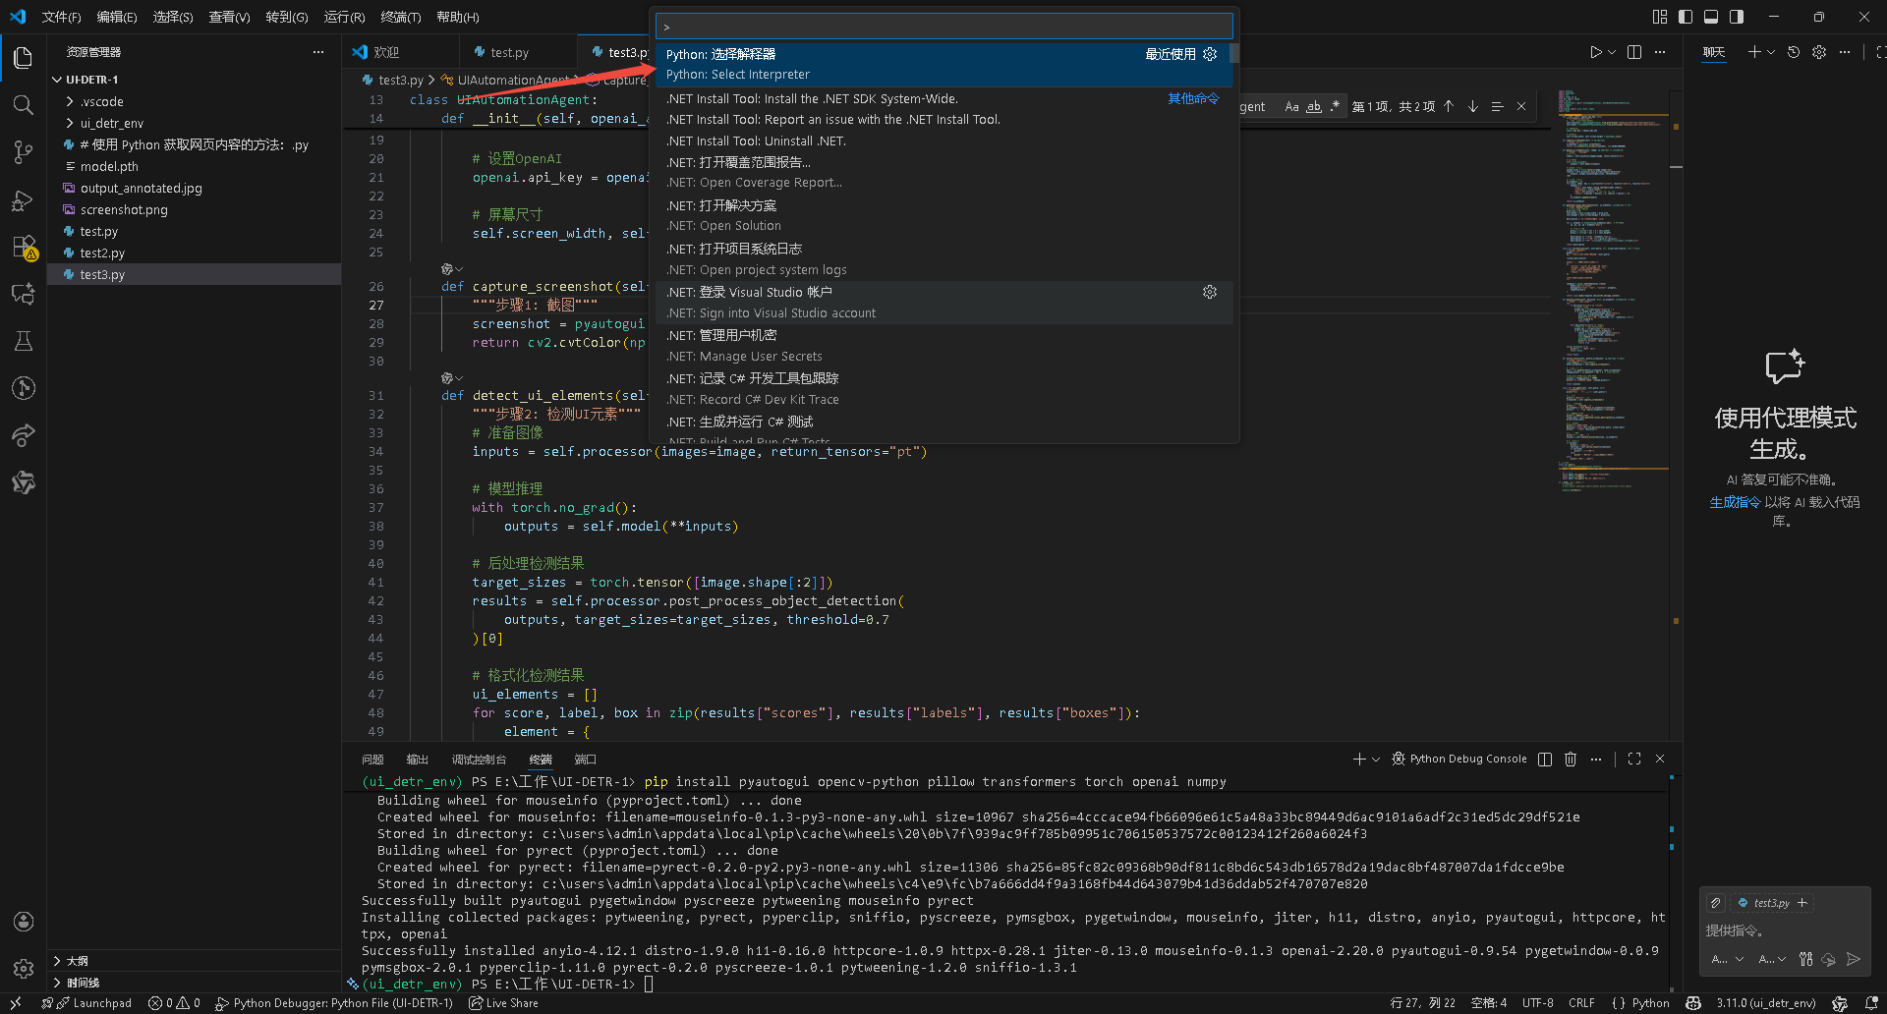Toggle the primary sidebar layout button
Screen dimensions: 1887x1014
pos(1686,17)
